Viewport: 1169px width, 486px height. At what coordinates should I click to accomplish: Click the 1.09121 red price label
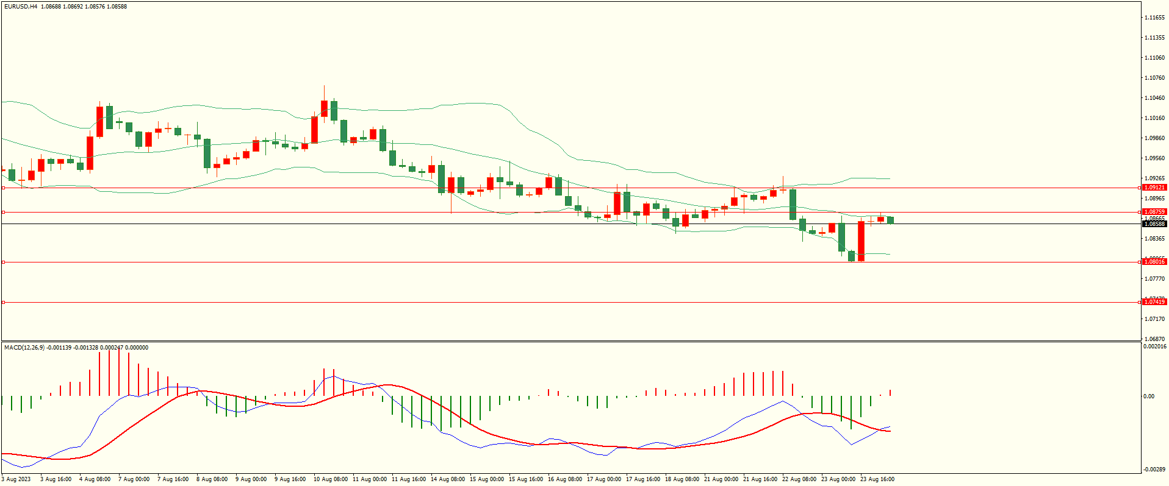(x=1154, y=188)
